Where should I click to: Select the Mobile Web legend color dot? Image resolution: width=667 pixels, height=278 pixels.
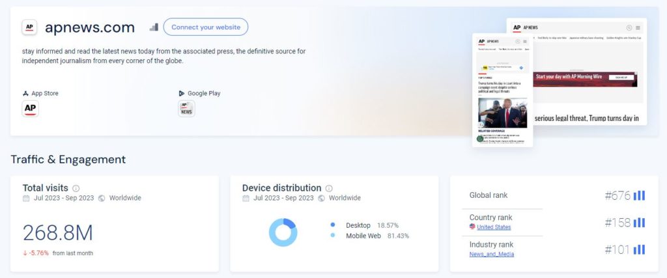click(x=333, y=235)
